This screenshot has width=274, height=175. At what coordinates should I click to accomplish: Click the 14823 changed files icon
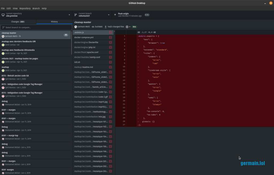click(x=106, y=27)
